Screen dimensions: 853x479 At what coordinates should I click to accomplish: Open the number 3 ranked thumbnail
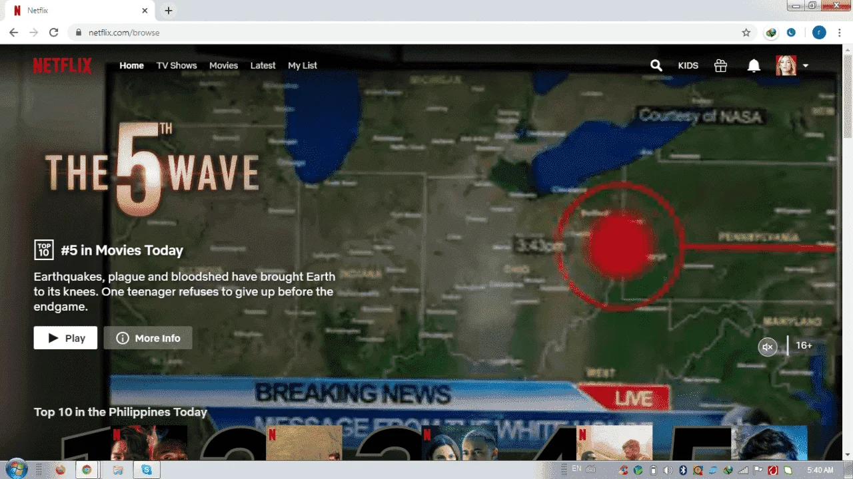(459, 443)
